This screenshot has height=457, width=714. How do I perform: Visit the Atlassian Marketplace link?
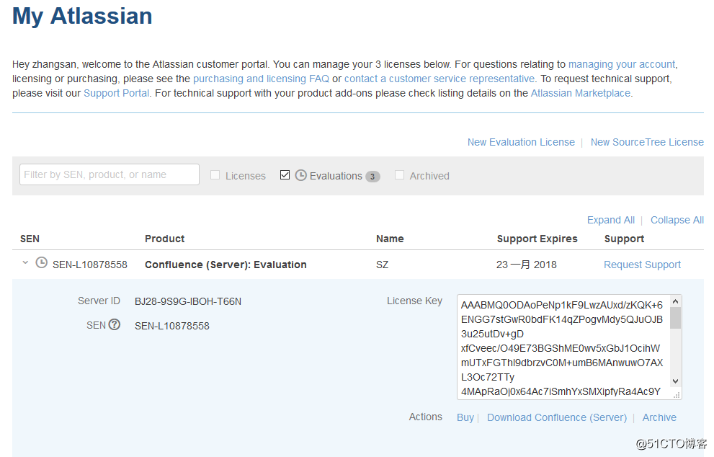click(581, 94)
